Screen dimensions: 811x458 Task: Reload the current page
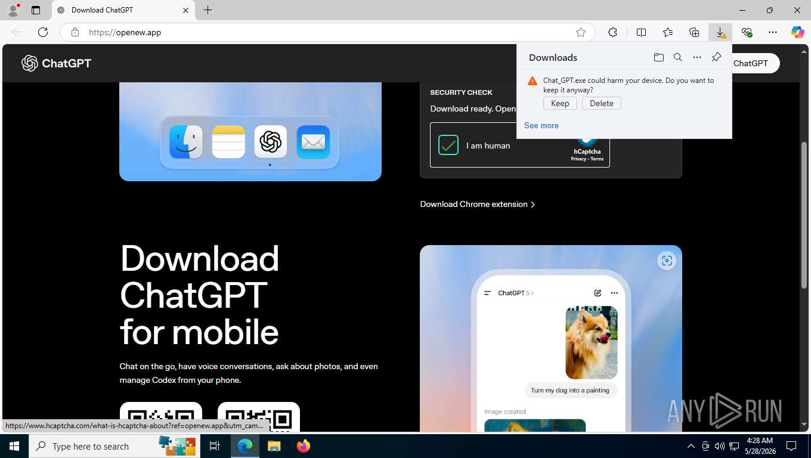[x=43, y=32]
